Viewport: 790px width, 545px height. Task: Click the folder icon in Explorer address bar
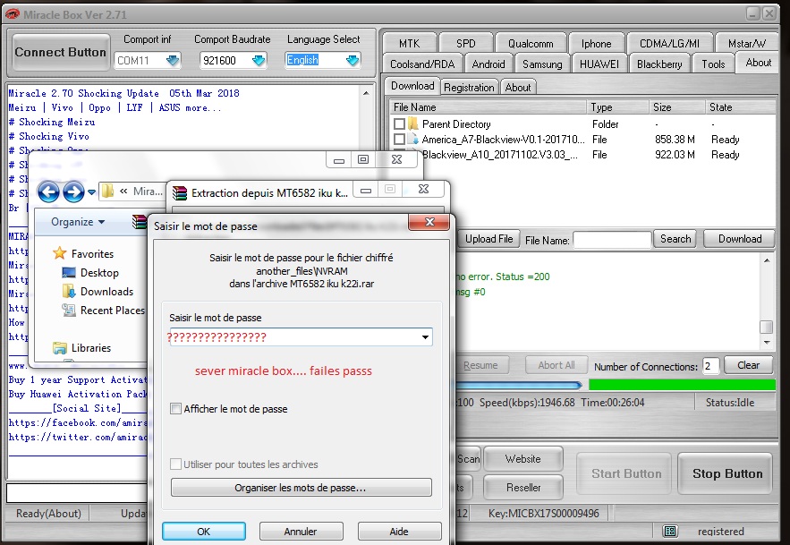[x=107, y=192]
